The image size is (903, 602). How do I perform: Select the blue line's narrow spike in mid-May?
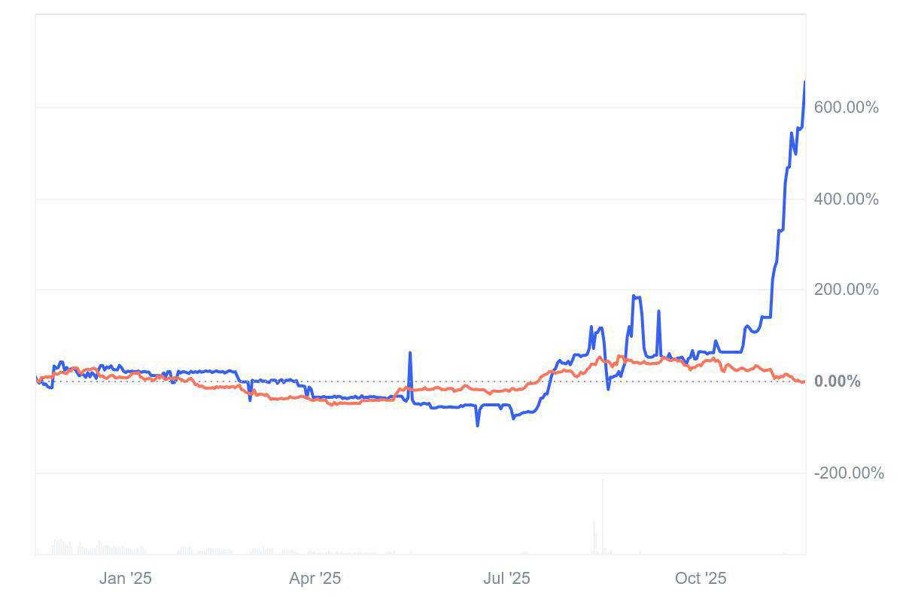click(410, 352)
